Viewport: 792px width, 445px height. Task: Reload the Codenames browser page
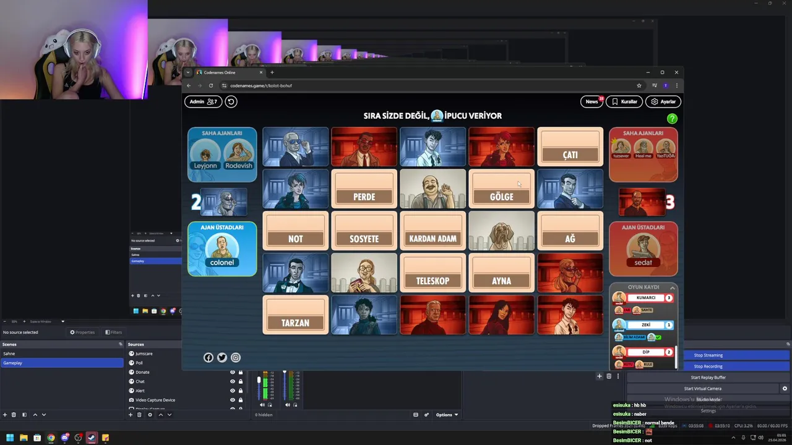210,85
